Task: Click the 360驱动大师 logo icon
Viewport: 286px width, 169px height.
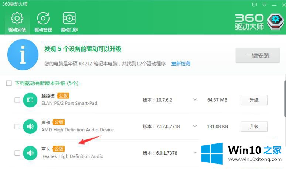Action: (275, 22)
